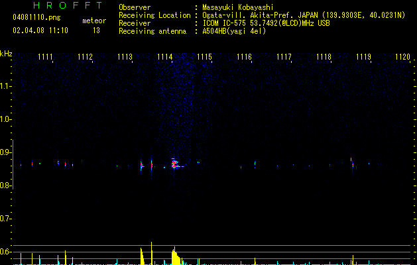The width and height of the screenshot is (417, 265).
Task: Click the 1.1 frequency axis label
Action: (x=5, y=86)
